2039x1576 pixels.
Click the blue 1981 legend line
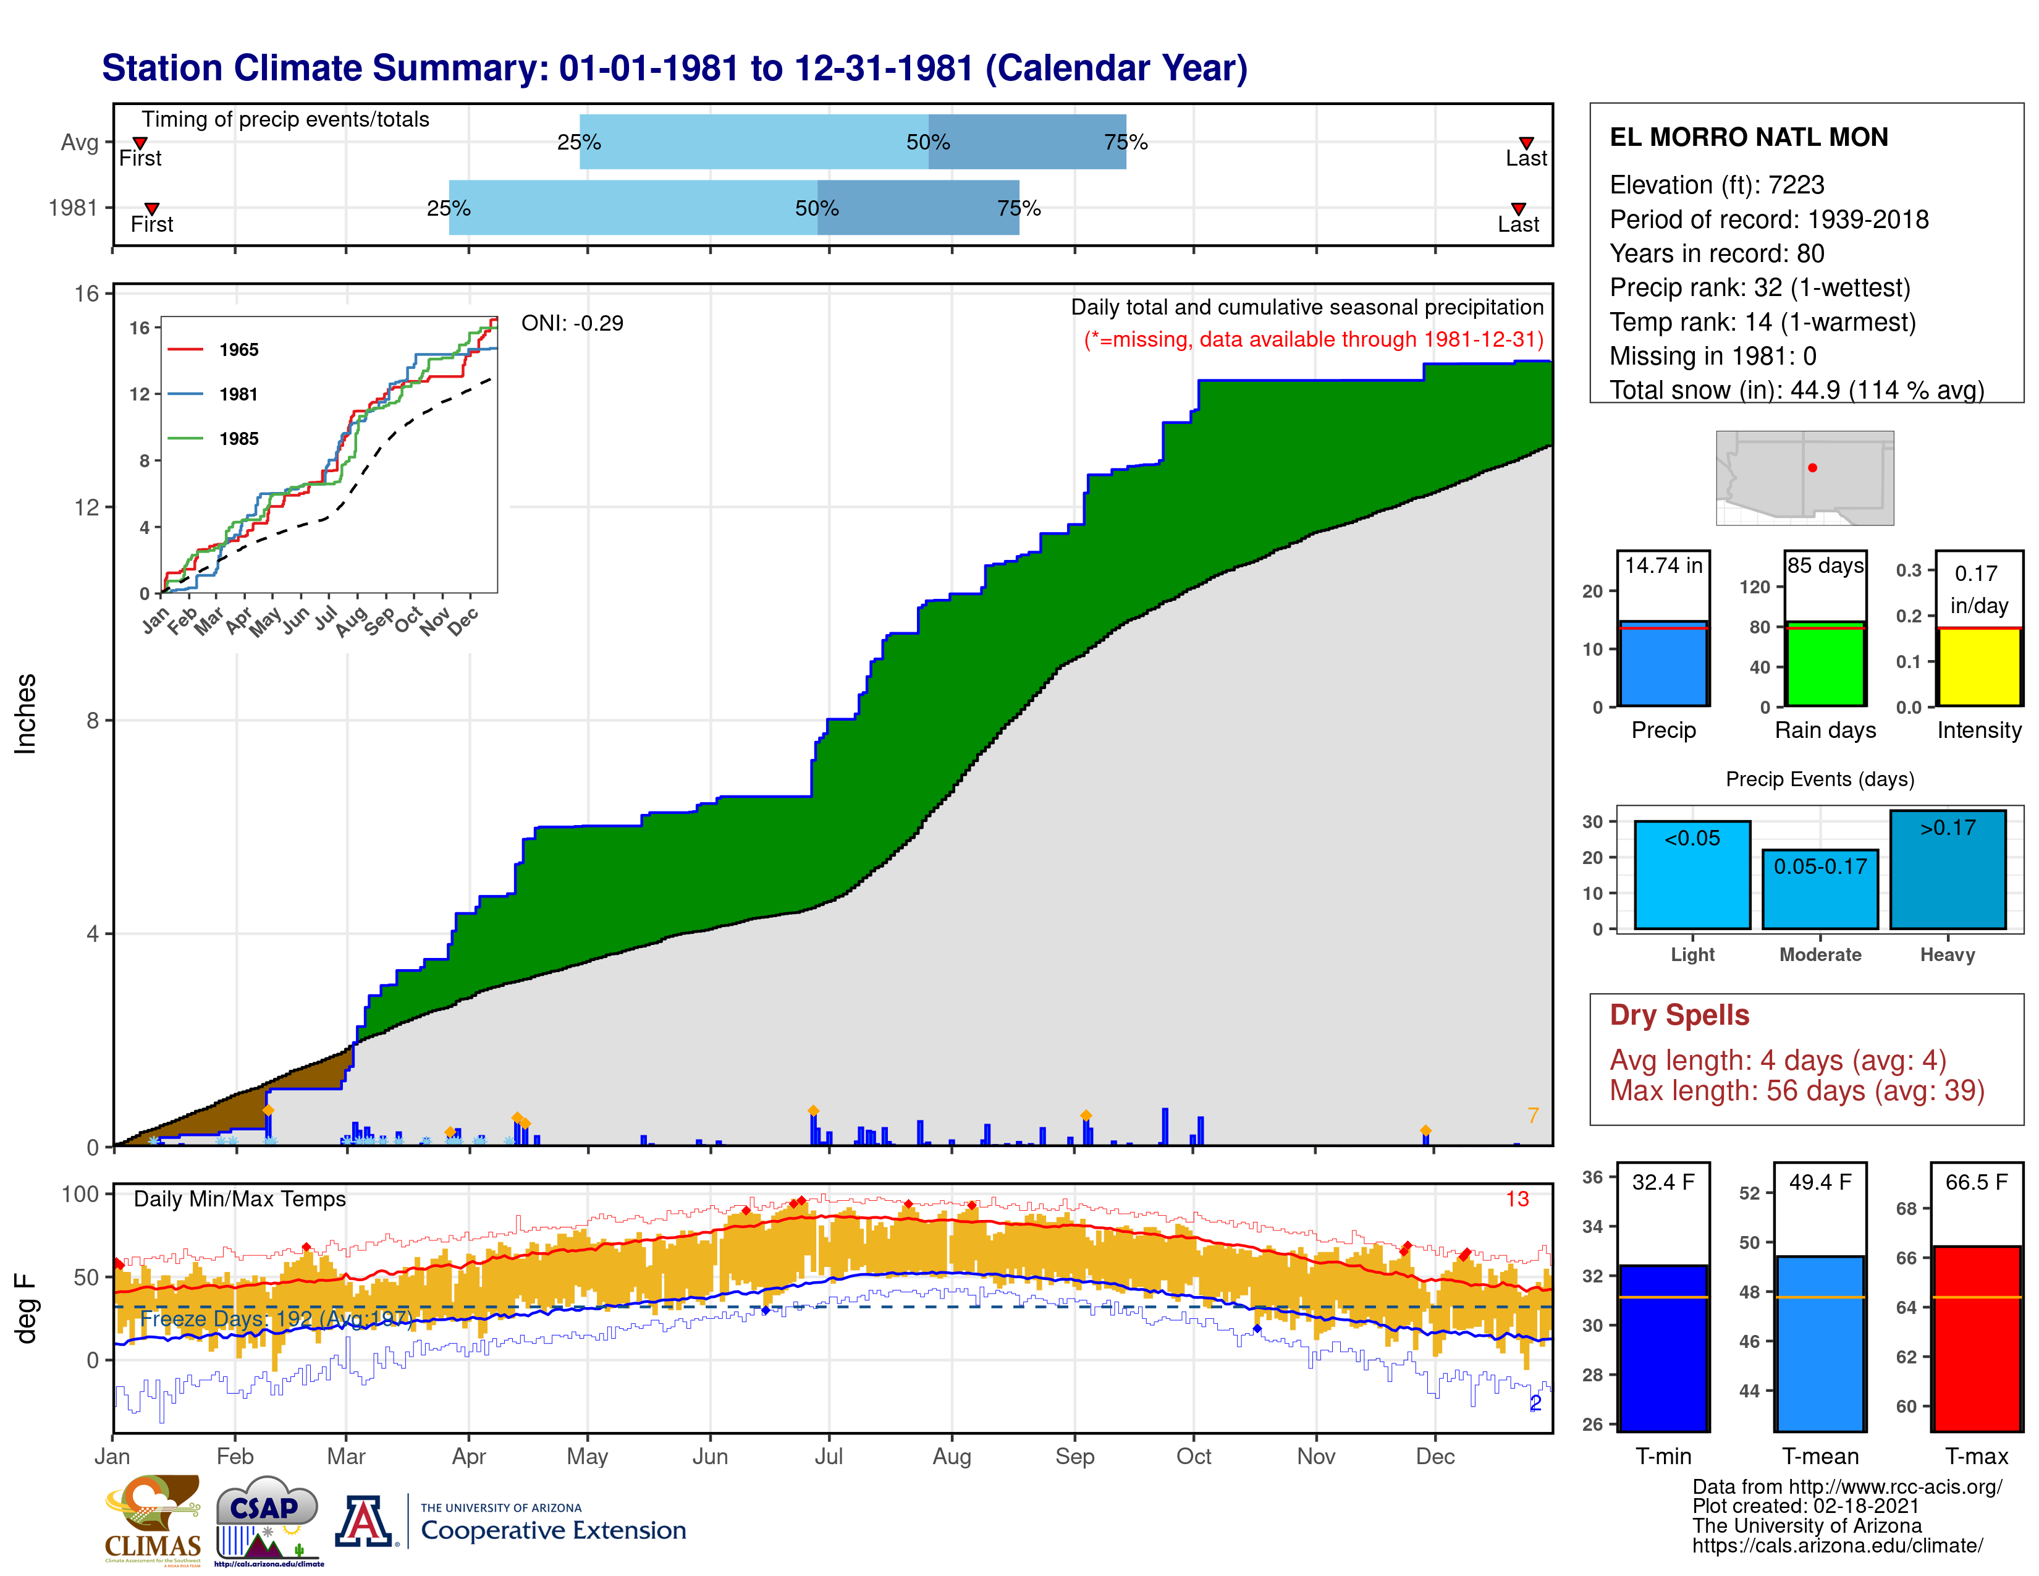click(185, 394)
